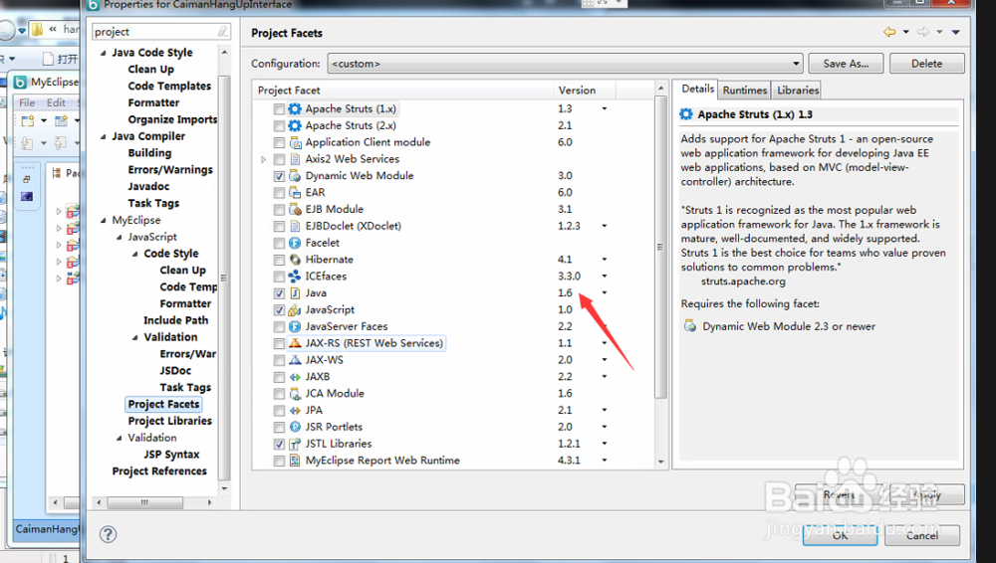Click the JavaScript facet icon
Viewport: 996px width, 563px height.
click(295, 309)
